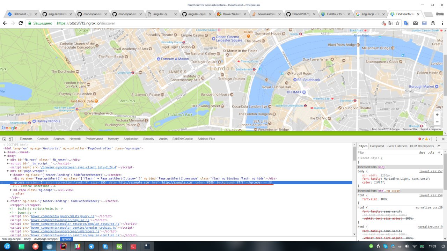The height and width of the screenshot is (251, 447).
Task: Click the address bar URL
Action: tap(86, 23)
